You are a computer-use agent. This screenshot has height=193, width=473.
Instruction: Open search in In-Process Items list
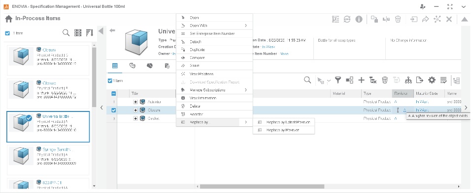(66, 33)
